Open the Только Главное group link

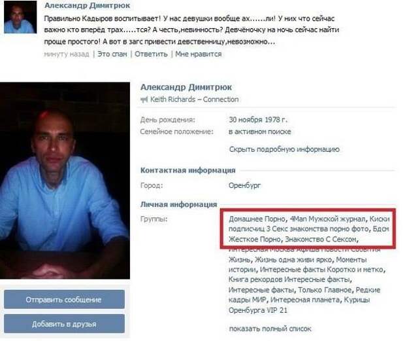325,290
